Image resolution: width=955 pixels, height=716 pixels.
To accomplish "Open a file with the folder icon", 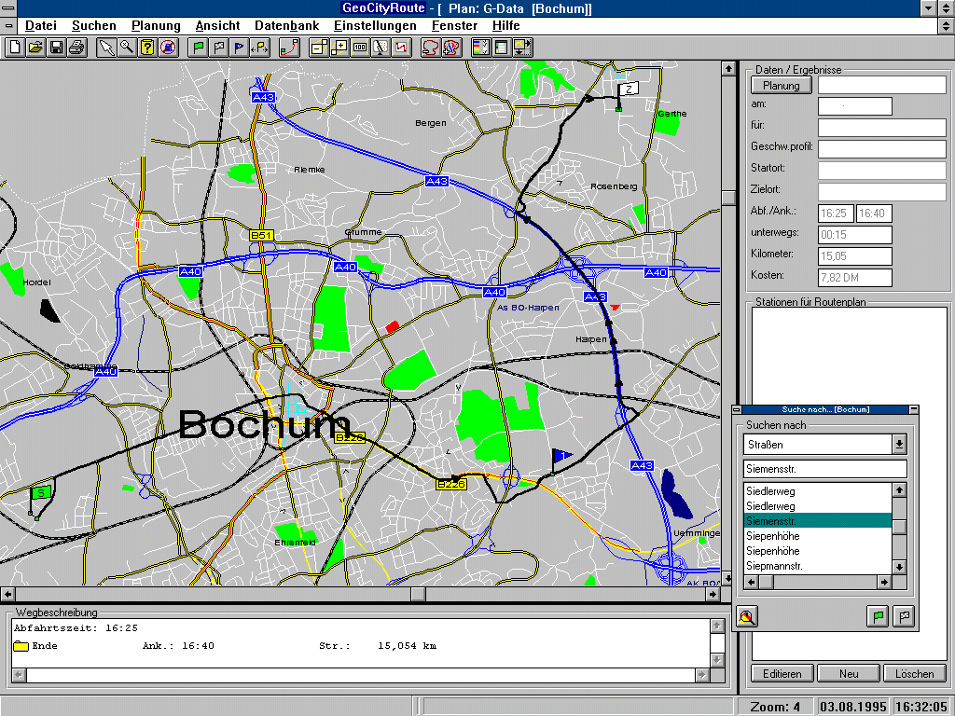I will click(x=35, y=47).
